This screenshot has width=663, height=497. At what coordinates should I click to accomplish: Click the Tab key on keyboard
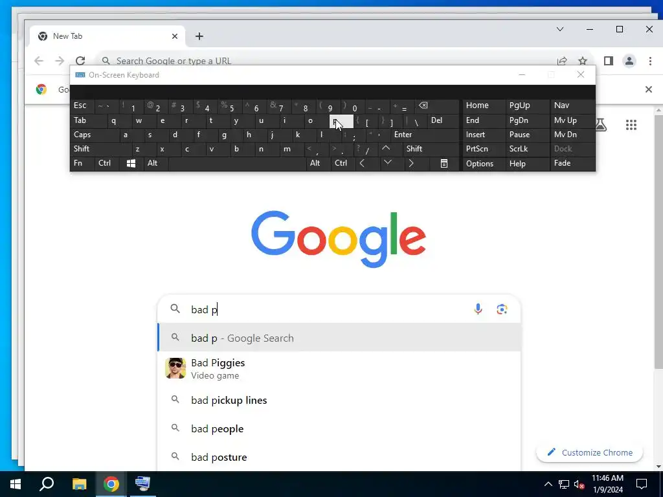coord(89,120)
